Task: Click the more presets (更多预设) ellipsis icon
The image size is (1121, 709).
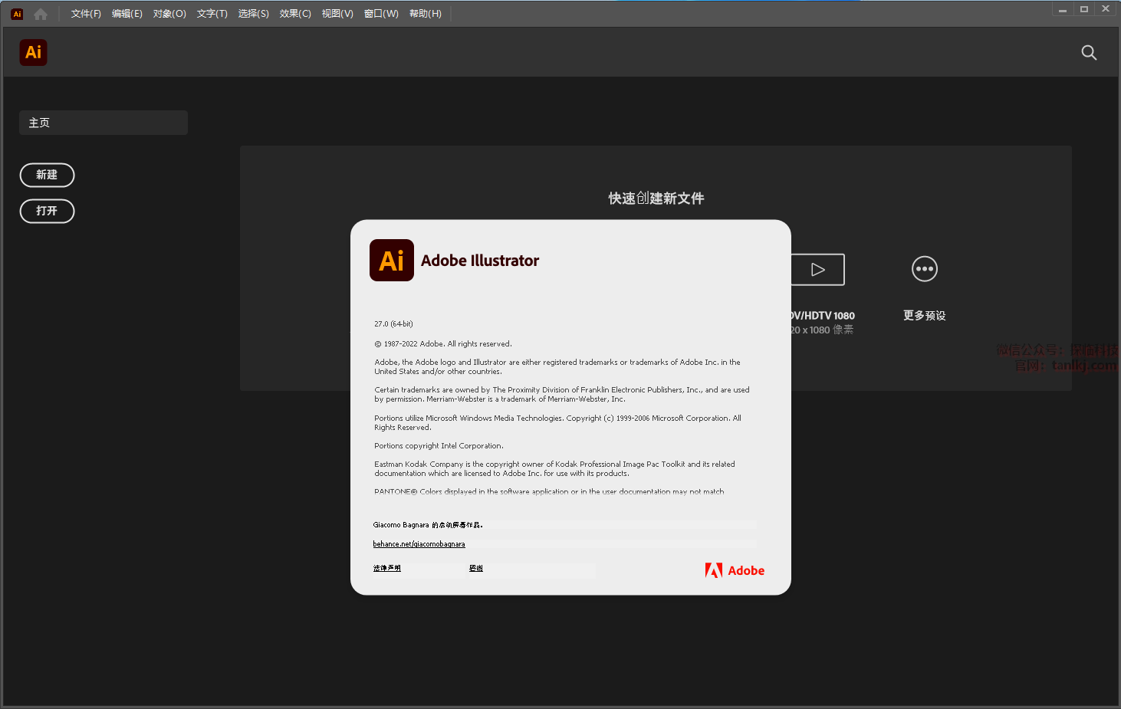Action: (924, 269)
